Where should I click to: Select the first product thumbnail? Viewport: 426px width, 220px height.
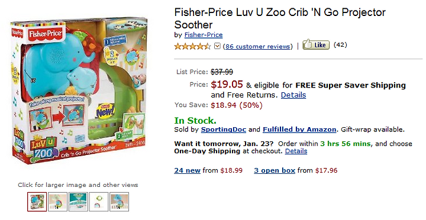[x=37, y=202]
